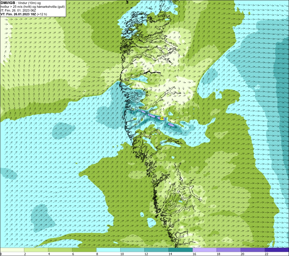Click the pale yellow 0–2 color scale swatch
289x256 pixels.
(12, 250)
